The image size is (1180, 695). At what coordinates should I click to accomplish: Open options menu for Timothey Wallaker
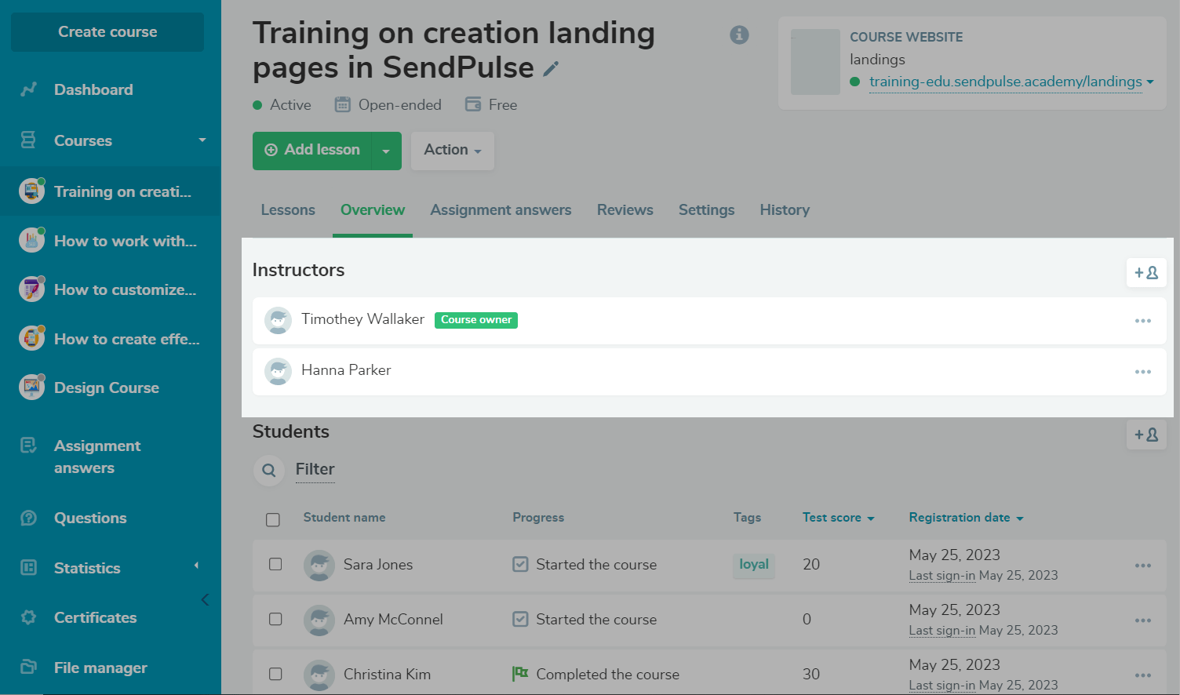[1142, 321]
